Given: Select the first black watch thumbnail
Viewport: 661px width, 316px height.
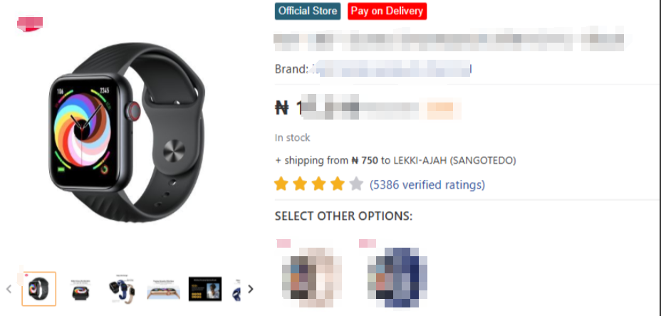Looking at the screenshot, I should tap(38, 289).
